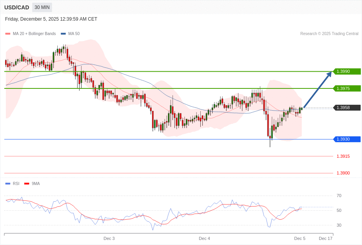
Task: Expand the USD/CAD symbol picker
Action: 16,7
